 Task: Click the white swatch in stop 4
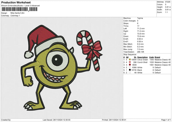tap(130, 67)
